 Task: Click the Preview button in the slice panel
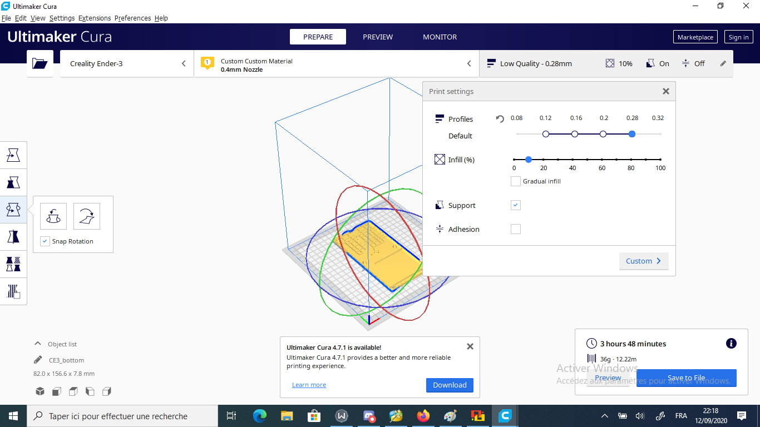[608, 378]
